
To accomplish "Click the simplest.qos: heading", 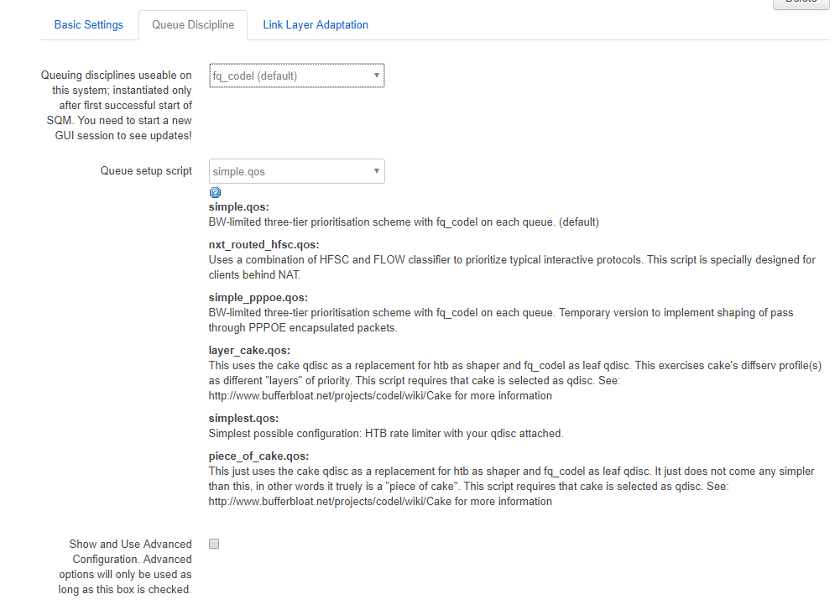I will click(243, 418).
